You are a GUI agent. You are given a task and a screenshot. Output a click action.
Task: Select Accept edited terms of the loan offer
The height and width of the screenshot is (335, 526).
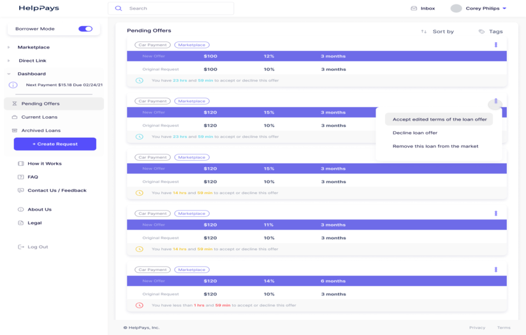[x=439, y=119]
